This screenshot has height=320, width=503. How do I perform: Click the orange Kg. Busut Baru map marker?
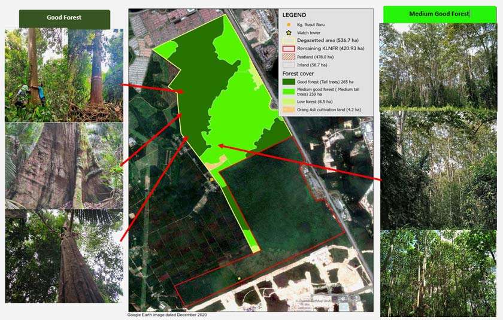click(x=212, y=179)
